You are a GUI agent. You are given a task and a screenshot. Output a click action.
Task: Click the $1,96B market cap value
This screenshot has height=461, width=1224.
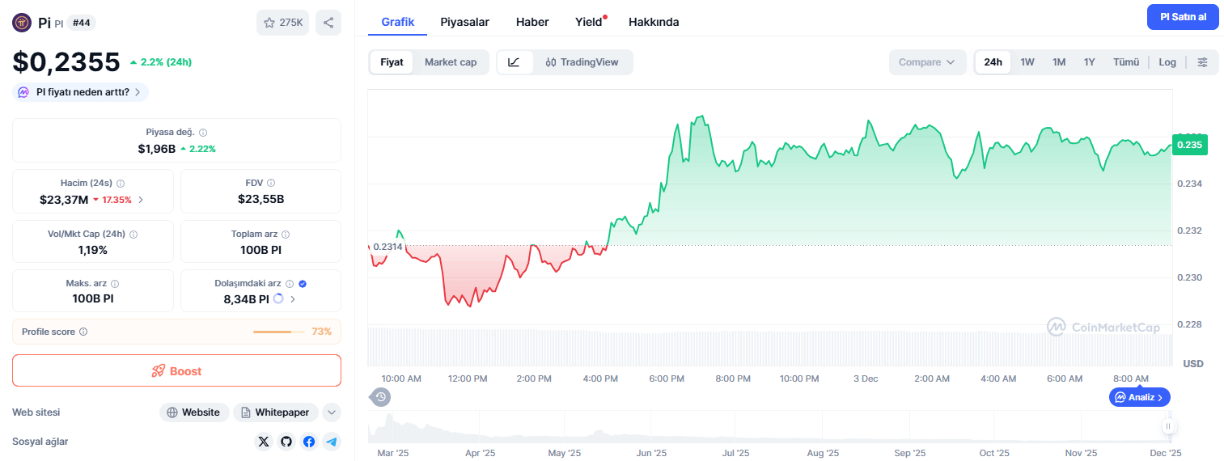(156, 149)
